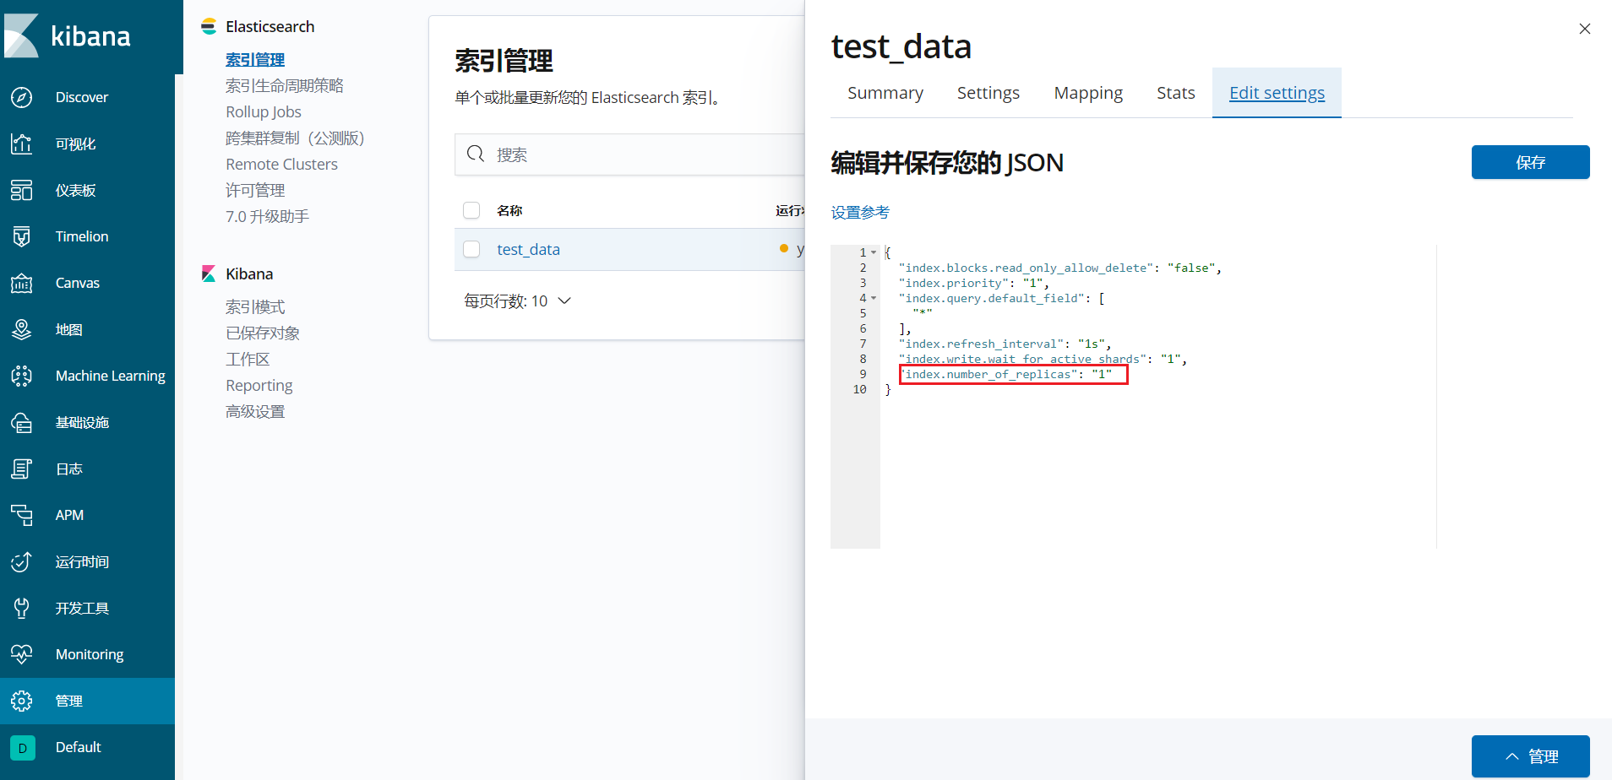Open the Logs icon

pyautogui.click(x=22, y=469)
